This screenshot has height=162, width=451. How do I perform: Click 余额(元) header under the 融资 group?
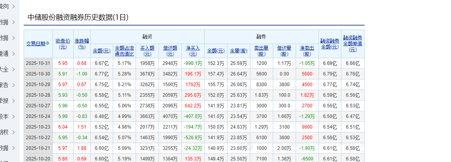pyautogui.click(x=102, y=51)
